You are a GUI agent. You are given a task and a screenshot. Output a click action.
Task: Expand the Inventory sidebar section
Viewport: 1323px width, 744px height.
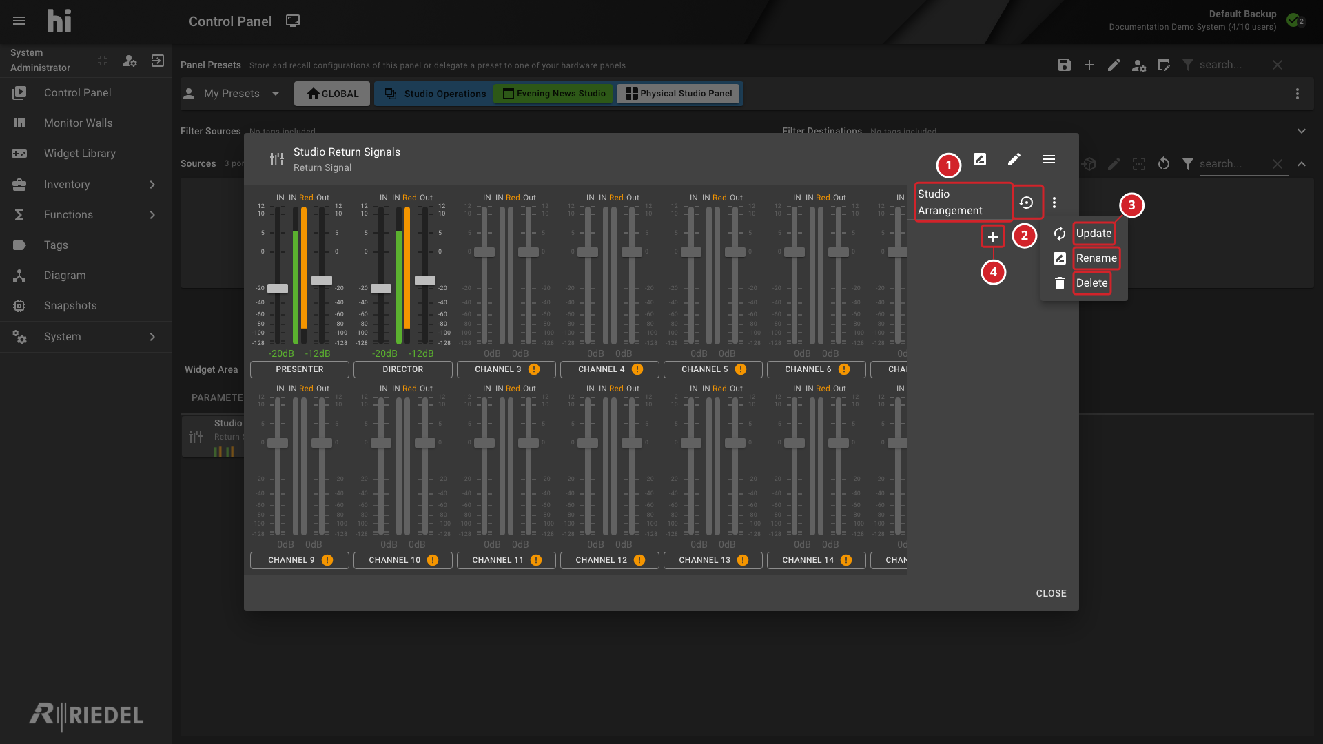pos(85,184)
